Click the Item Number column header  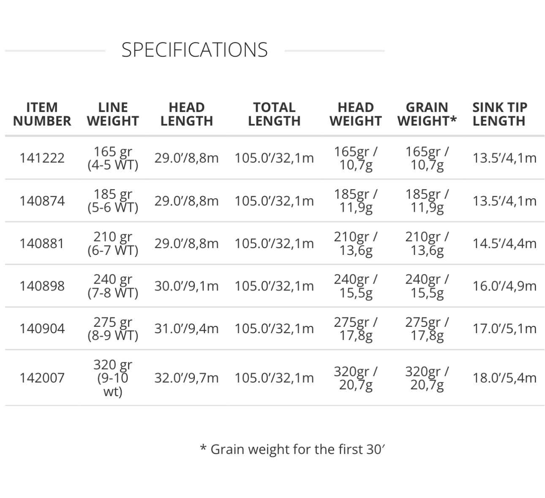tap(42, 114)
